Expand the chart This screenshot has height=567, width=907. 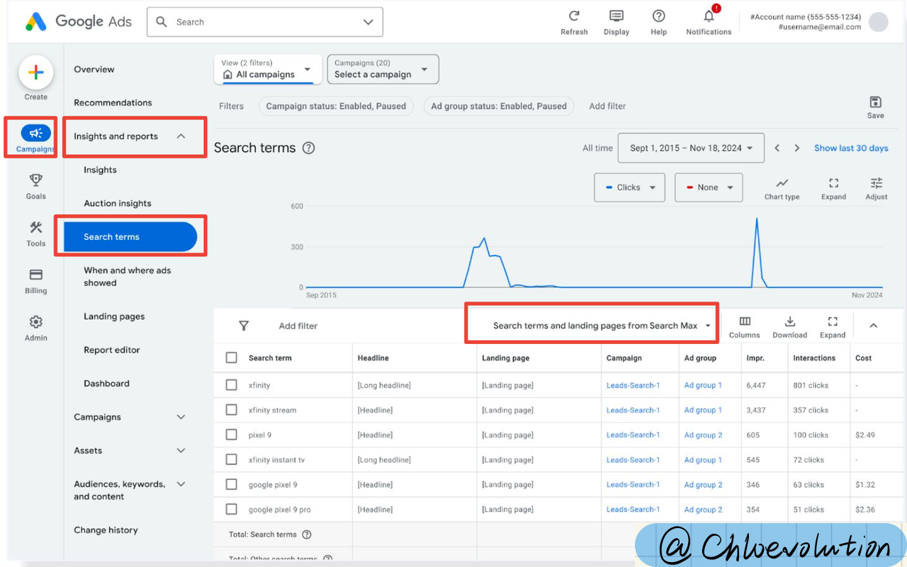834,189
